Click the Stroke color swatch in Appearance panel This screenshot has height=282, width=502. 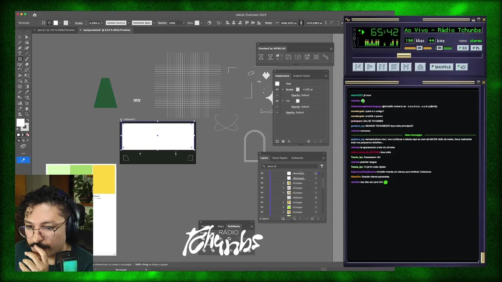pos(298,89)
